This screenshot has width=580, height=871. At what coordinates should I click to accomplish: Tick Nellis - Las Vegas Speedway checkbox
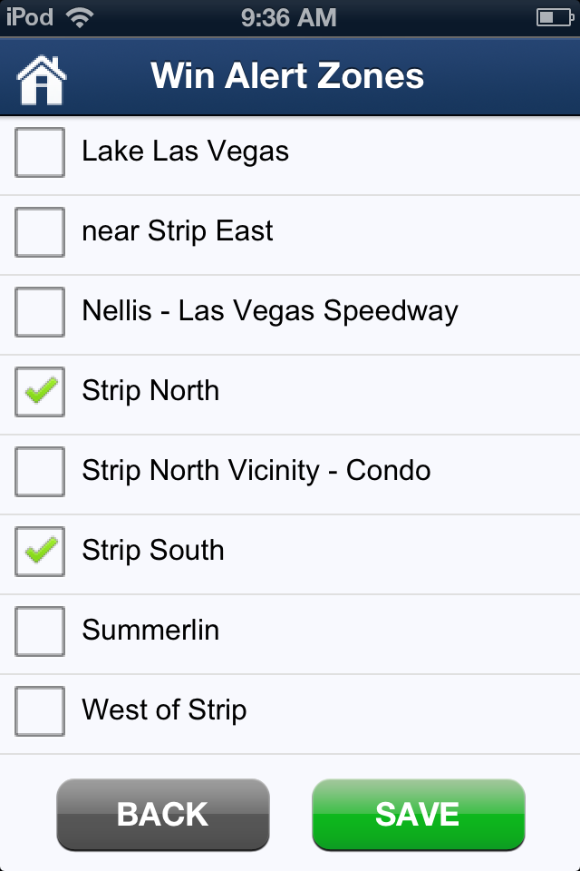tap(40, 311)
